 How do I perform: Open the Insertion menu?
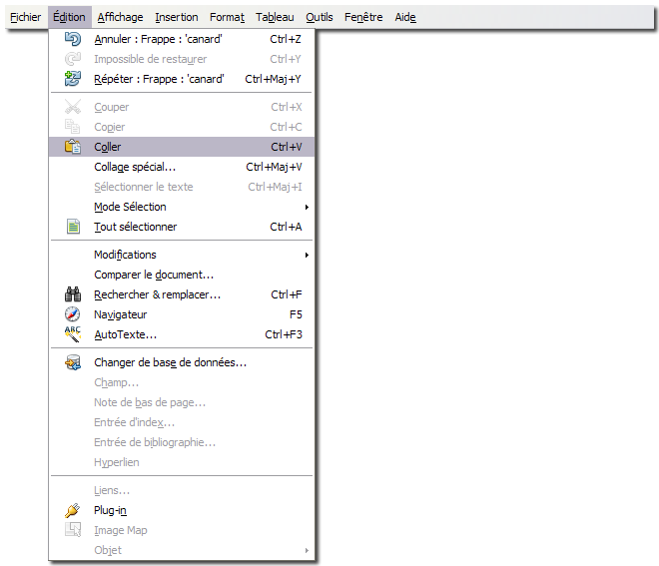click(177, 17)
